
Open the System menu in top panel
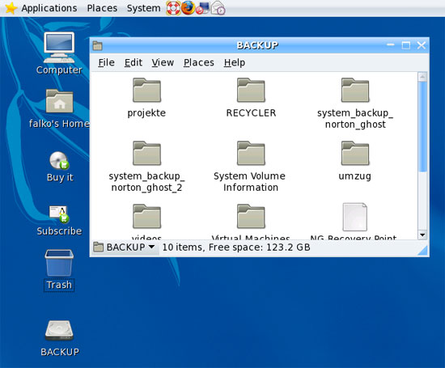[x=143, y=8]
